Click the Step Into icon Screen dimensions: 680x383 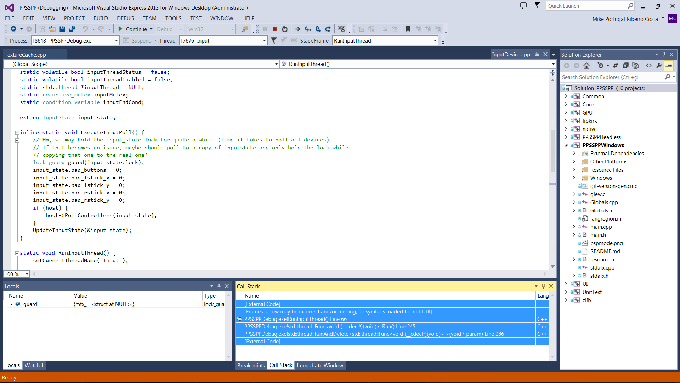[x=308, y=29]
